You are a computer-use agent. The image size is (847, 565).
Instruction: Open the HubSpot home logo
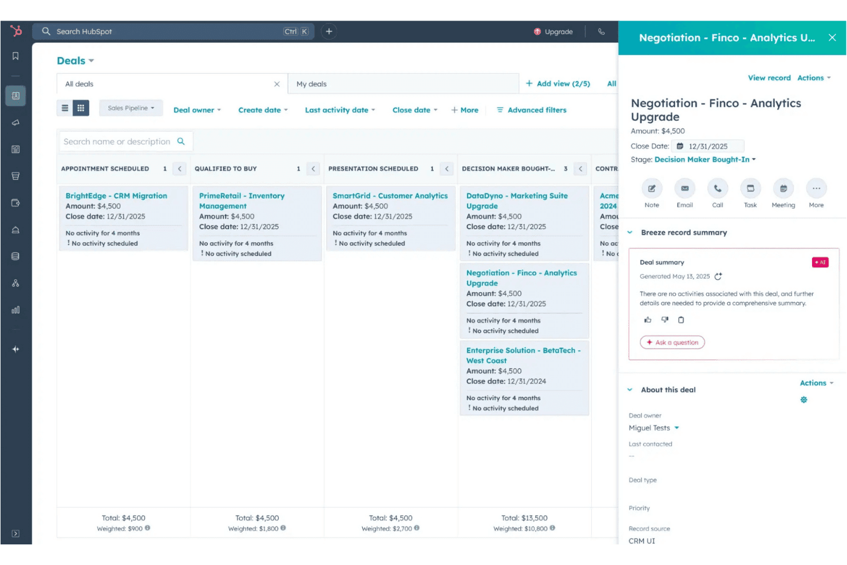[x=16, y=31]
